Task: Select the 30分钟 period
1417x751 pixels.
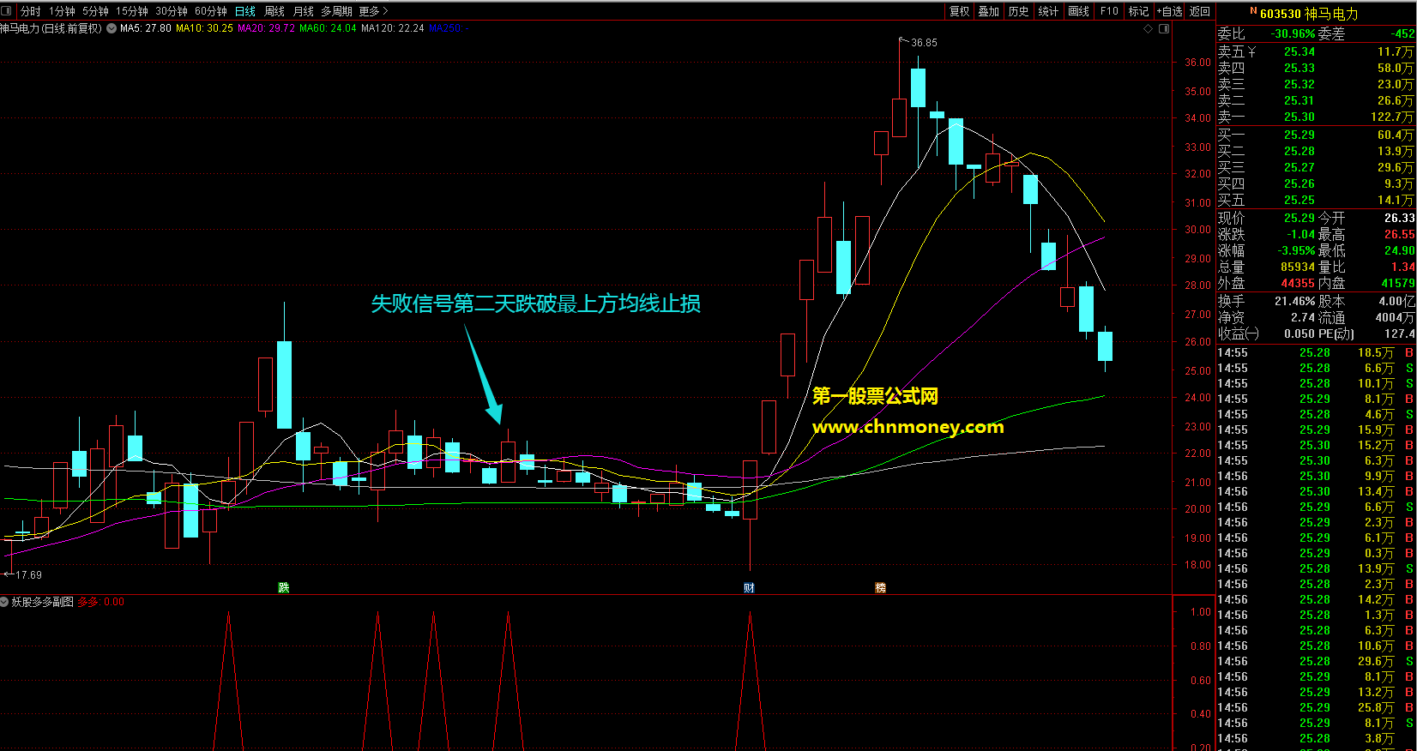Action: 172,11
